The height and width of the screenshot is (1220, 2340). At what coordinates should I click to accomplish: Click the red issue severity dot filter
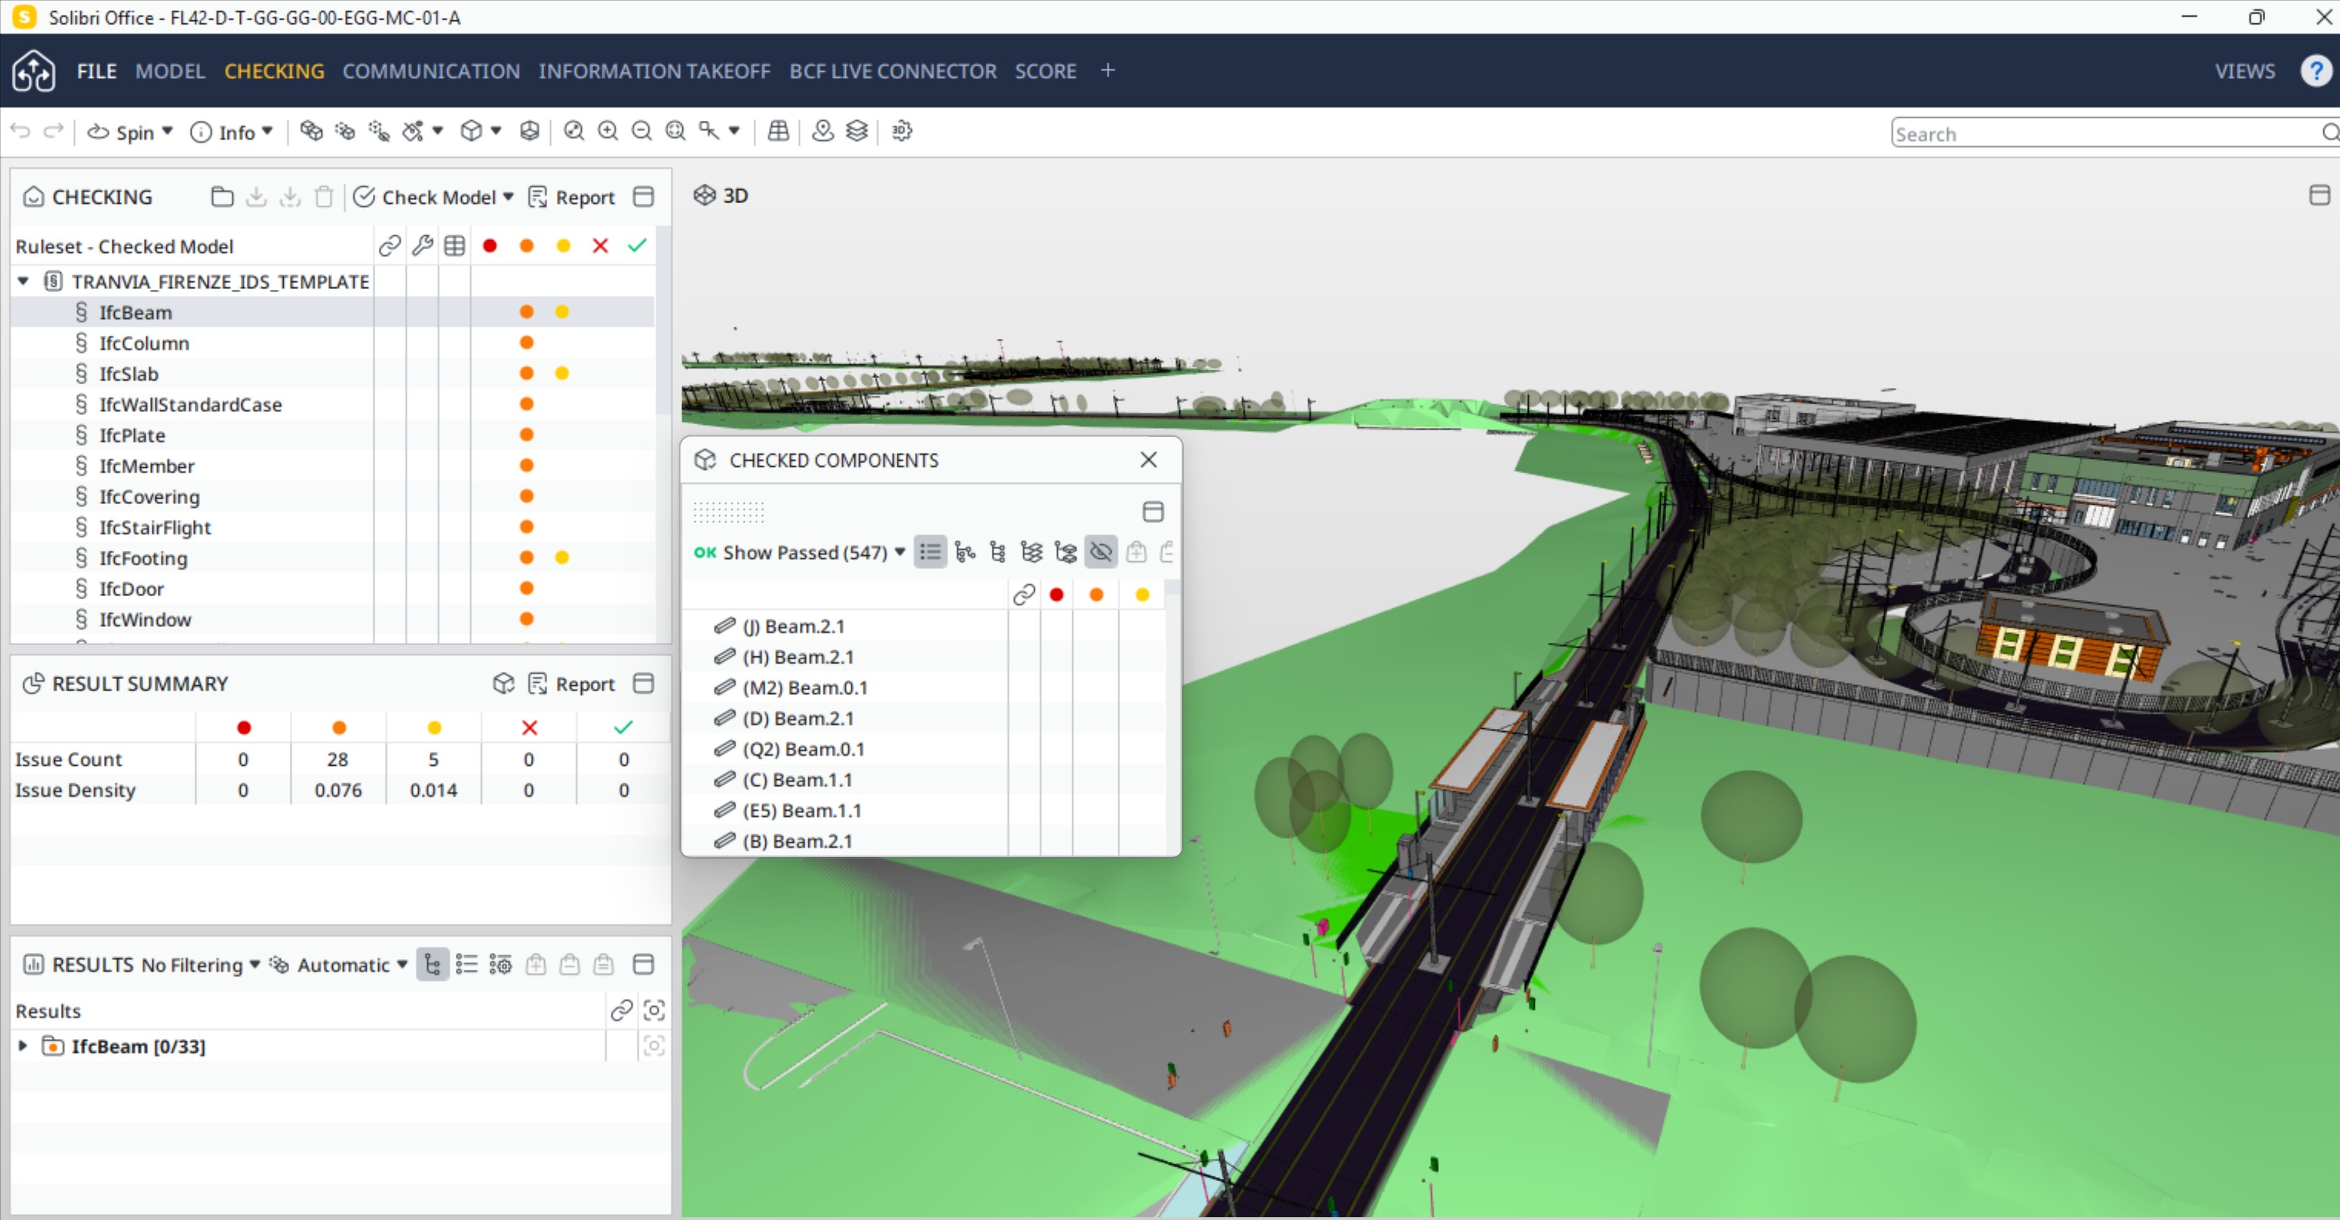point(491,244)
